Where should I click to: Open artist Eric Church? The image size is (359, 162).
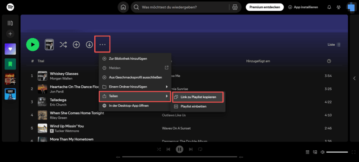point(58,105)
